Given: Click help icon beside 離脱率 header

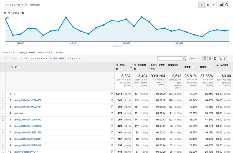Looking at the screenshot, I should (209, 67).
